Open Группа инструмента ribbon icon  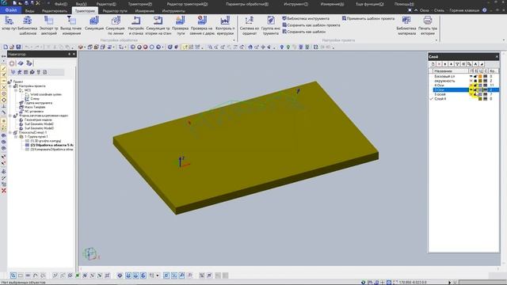click(x=271, y=25)
